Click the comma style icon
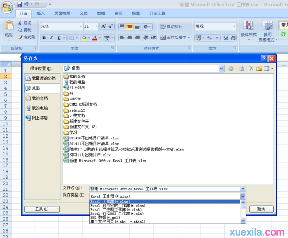This screenshot has width=288, height=238. click(217, 38)
